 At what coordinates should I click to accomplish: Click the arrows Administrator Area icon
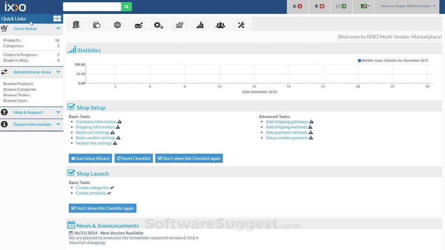pos(4,72)
